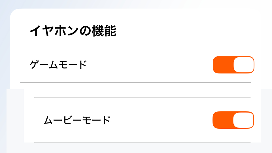
Task: Click the divider line above ムービーモード
Action: [142, 97]
